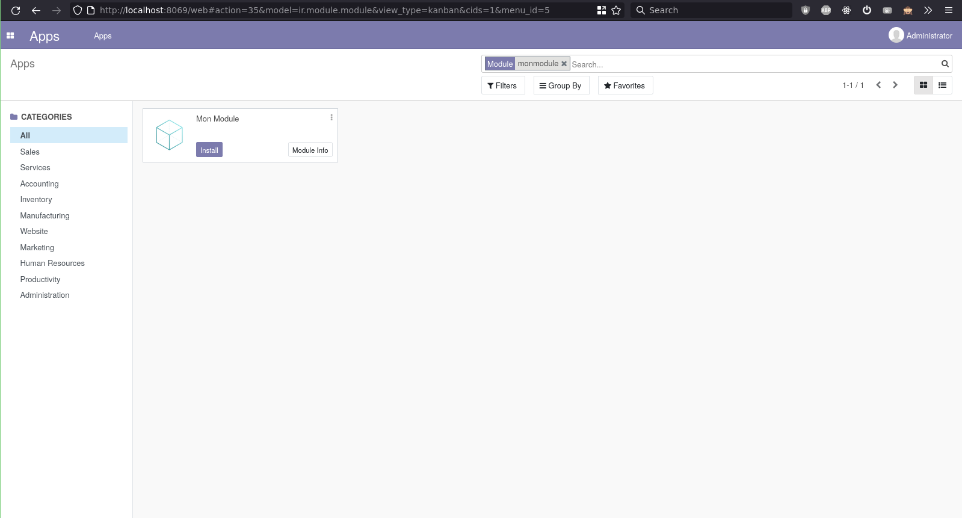Expand the Group By dropdown
The image size is (962, 518).
(561, 85)
